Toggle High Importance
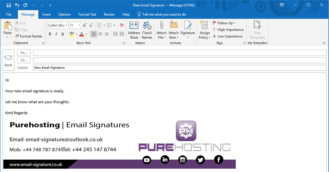Screen dimensions: 329x172 [228, 30]
